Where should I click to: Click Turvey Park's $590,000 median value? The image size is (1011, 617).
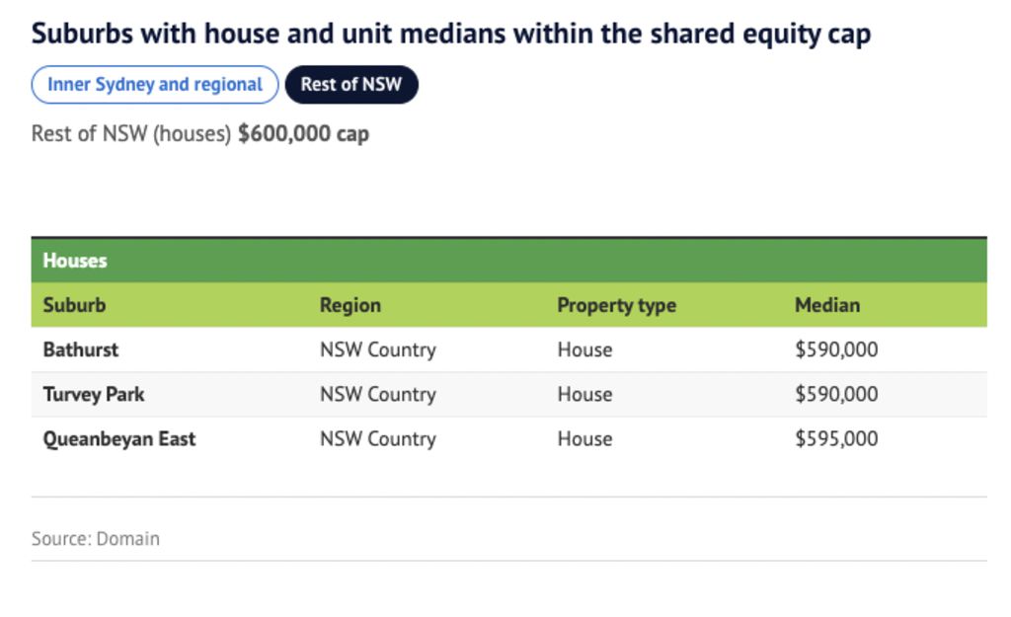836,394
